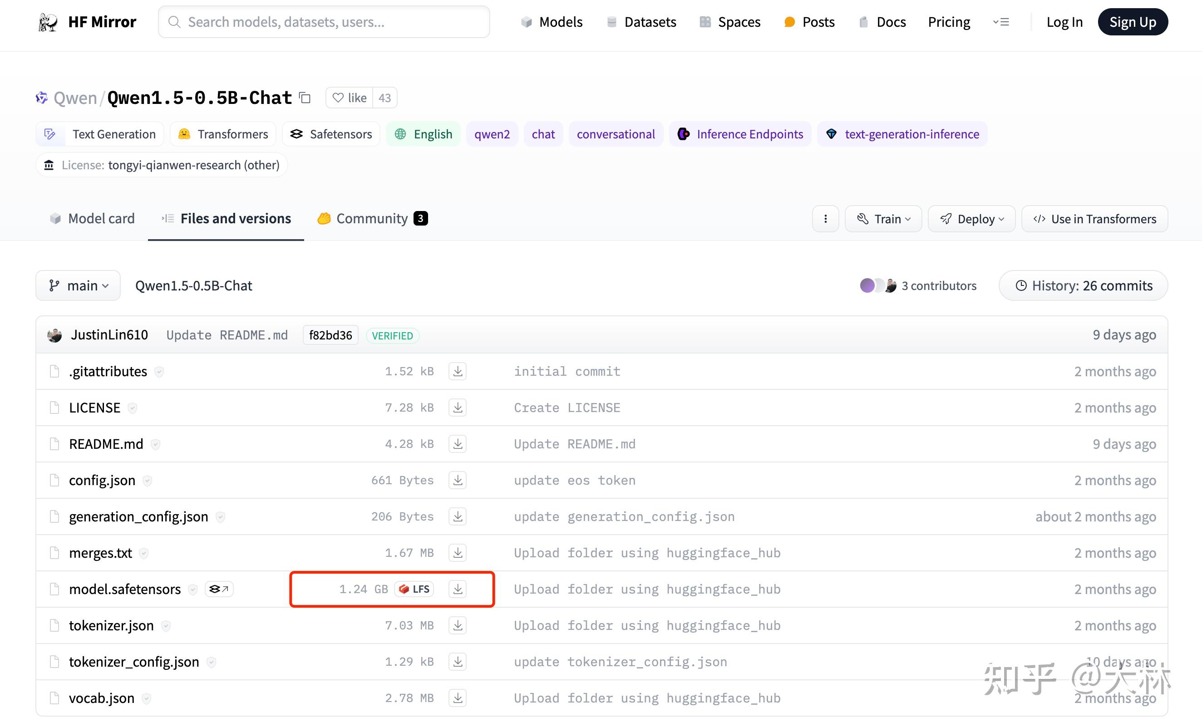Open commit hash f82bd36
Image resolution: width=1202 pixels, height=727 pixels.
(331, 335)
